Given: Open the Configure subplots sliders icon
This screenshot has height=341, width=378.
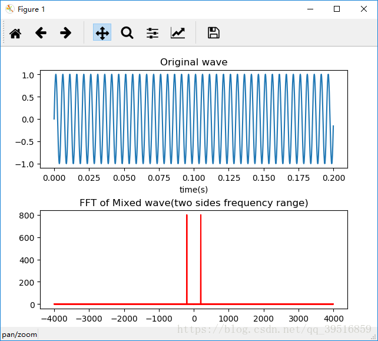Looking at the screenshot, I should (152, 33).
